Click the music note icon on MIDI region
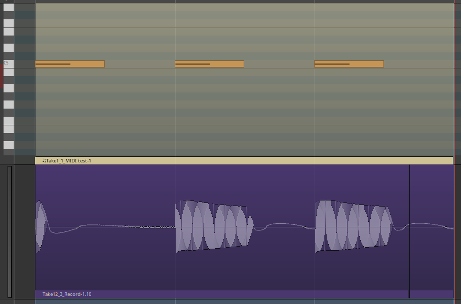 (x=44, y=160)
